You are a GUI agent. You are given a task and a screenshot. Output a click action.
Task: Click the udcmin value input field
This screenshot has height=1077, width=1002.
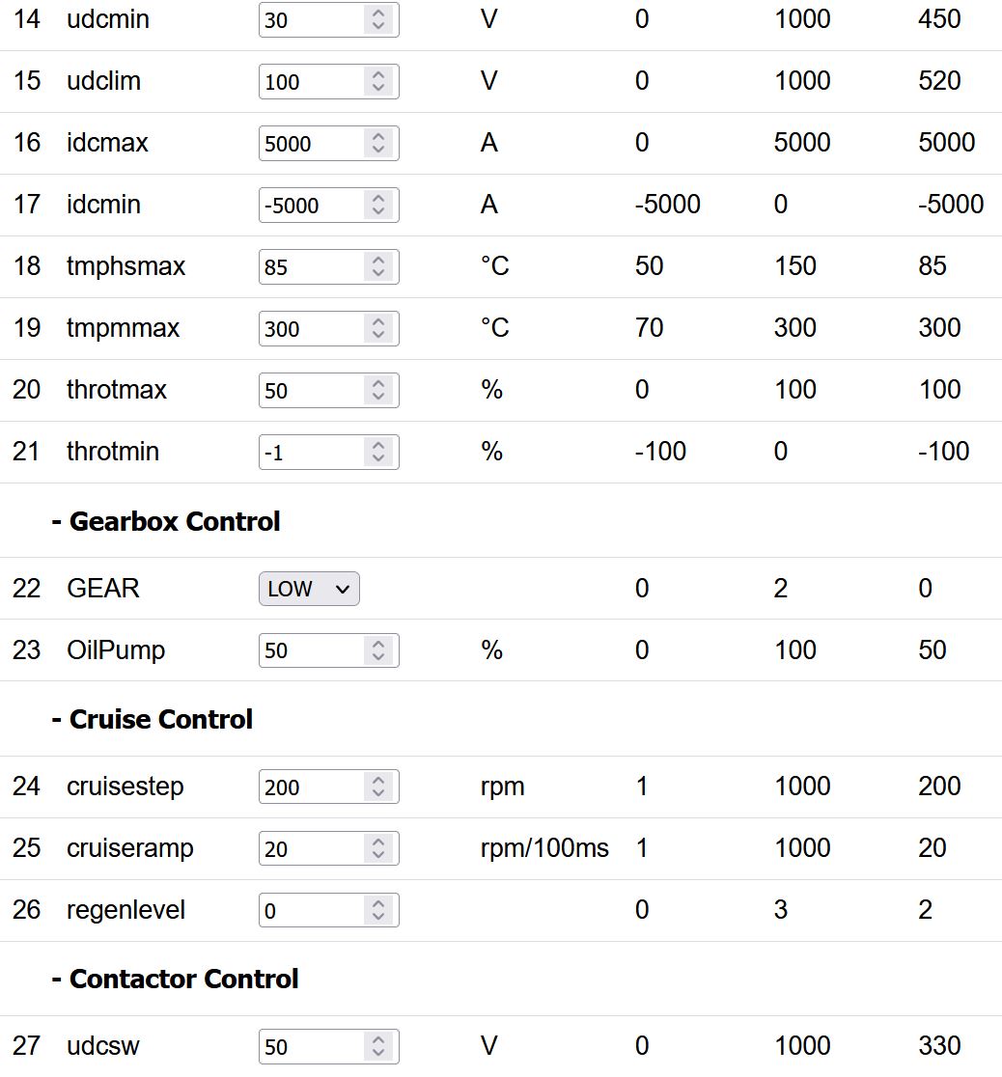311,19
